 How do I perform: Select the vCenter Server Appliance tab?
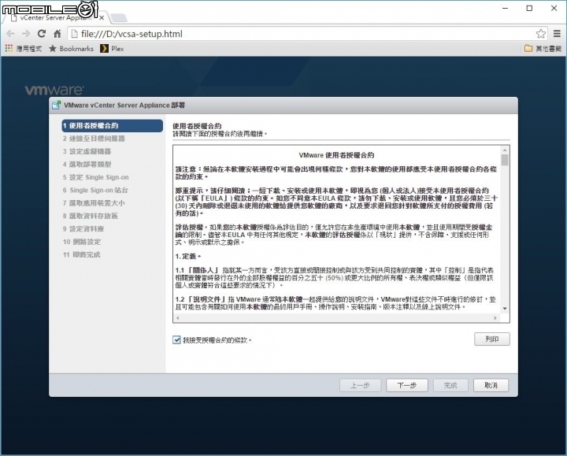coord(54,17)
